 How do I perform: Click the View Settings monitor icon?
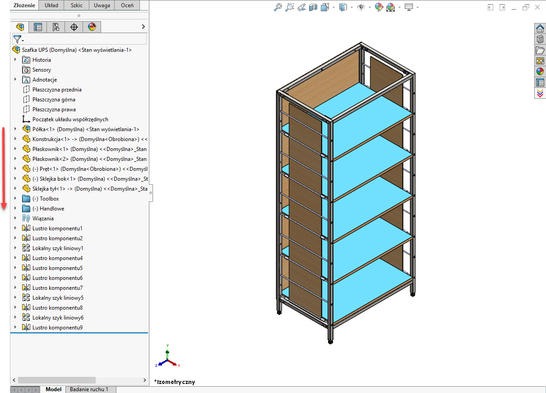pyautogui.click(x=409, y=7)
